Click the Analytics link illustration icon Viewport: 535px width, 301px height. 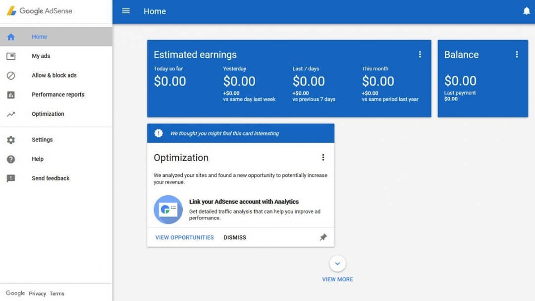(168, 210)
